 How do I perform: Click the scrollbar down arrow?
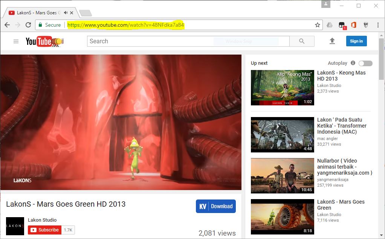(x=381, y=235)
